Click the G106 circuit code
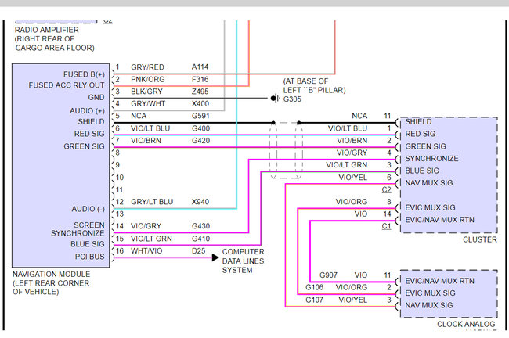Viewport: 509px width, 338px height. point(315,287)
